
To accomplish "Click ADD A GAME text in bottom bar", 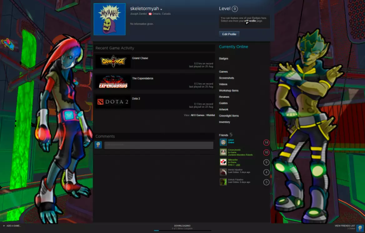I will tap(13, 226).
